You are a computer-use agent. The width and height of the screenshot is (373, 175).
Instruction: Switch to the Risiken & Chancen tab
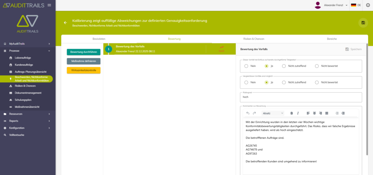(x=254, y=39)
